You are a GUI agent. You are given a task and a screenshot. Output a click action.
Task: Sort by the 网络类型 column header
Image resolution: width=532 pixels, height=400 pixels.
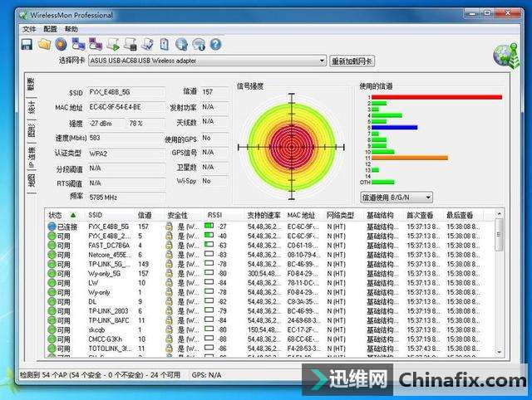point(340,215)
